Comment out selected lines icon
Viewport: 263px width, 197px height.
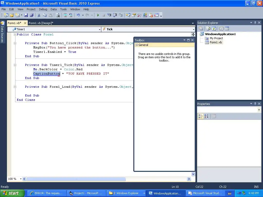[x=65, y=15]
